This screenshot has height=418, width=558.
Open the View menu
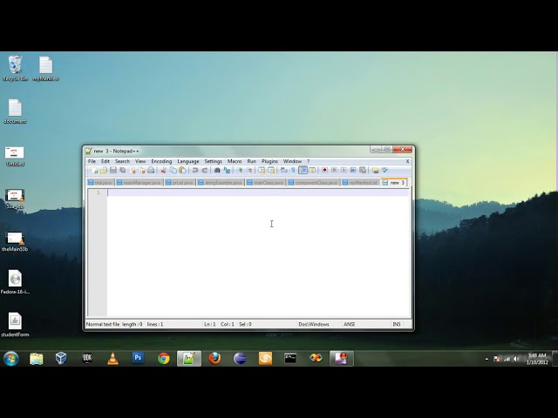pyautogui.click(x=140, y=161)
